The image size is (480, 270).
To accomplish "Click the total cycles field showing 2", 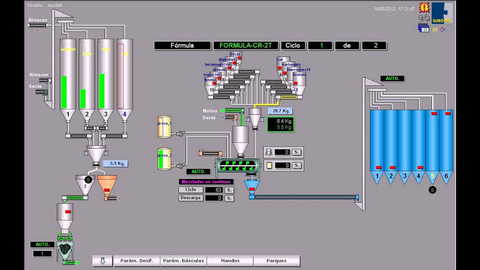I will [x=375, y=45].
